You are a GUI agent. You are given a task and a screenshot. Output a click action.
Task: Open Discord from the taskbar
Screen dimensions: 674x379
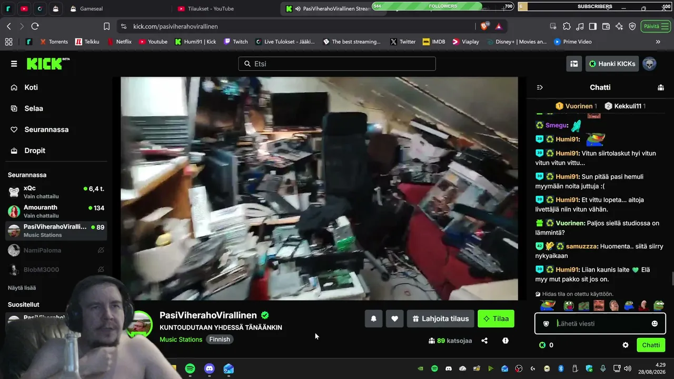coord(209,368)
